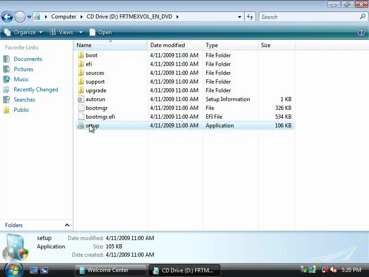
Task: Switch to CD Drive (D:) taskbar button
Action: pos(184,270)
